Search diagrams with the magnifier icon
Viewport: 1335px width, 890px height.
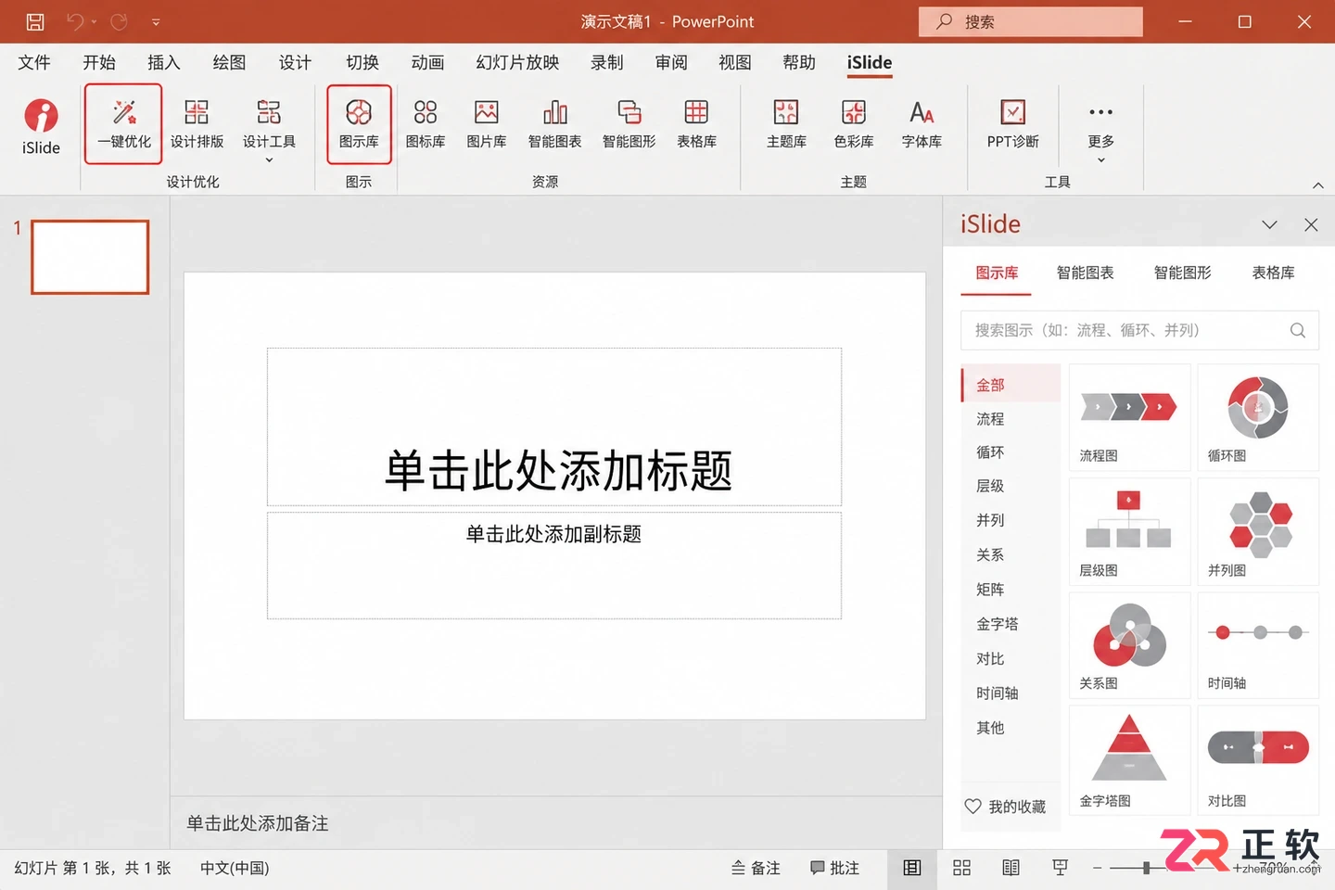(x=1298, y=330)
